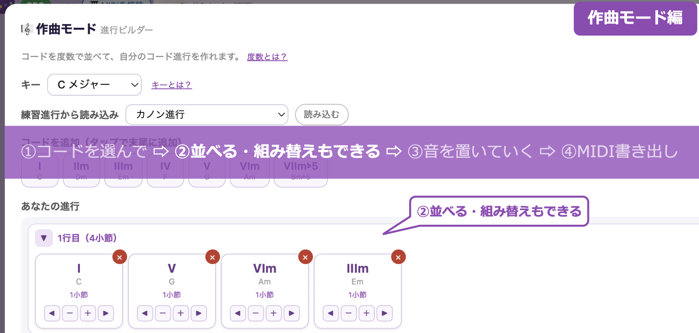Viewport: 699px width, 333px height.
Task: Add the IV (F) chord button
Action: (x=165, y=171)
